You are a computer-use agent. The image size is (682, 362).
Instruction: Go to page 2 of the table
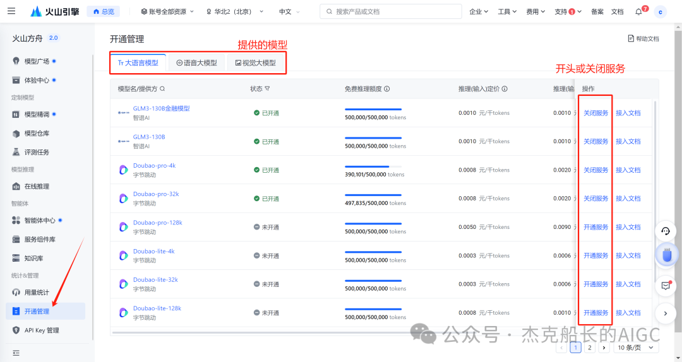(x=589, y=347)
